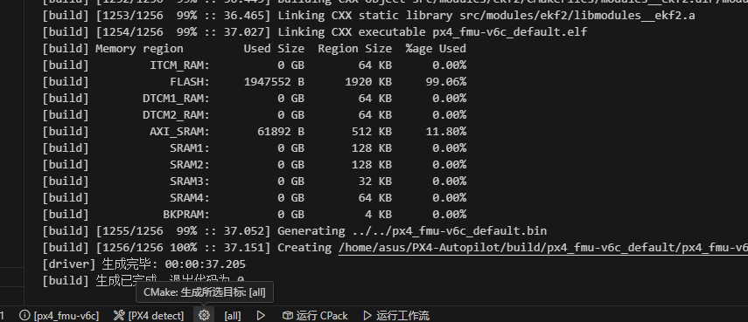Click the DTCM1_RAM memory row
This screenshot has height=322, width=748.
pyautogui.click(x=255, y=99)
